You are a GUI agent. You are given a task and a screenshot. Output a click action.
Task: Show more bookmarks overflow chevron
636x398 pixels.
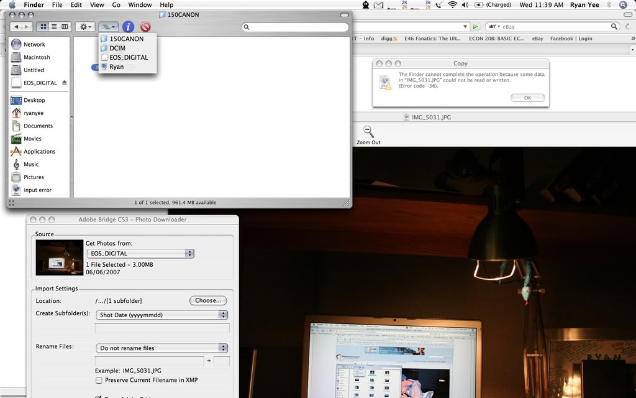pyautogui.click(x=633, y=38)
